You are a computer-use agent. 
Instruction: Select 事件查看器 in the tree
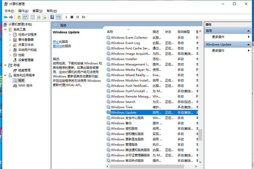tap(26, 40)
